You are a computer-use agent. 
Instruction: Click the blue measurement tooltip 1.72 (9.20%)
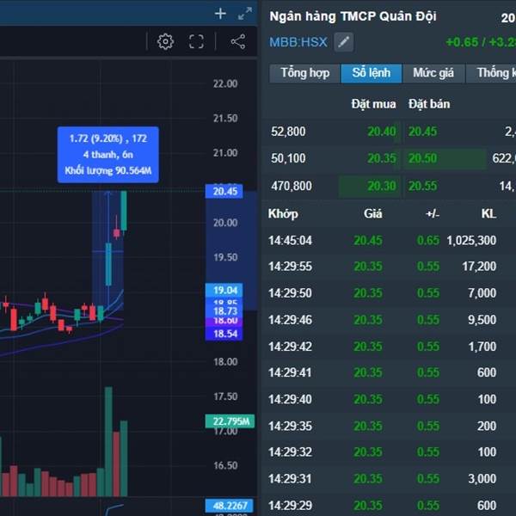[108, 155]
